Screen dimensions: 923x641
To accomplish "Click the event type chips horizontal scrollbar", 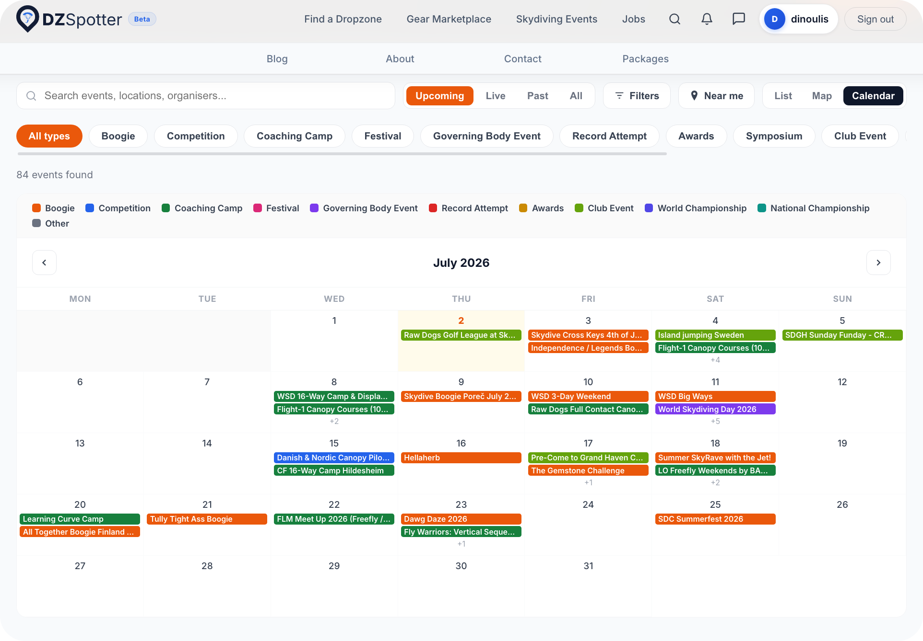I will click(342, 154).
